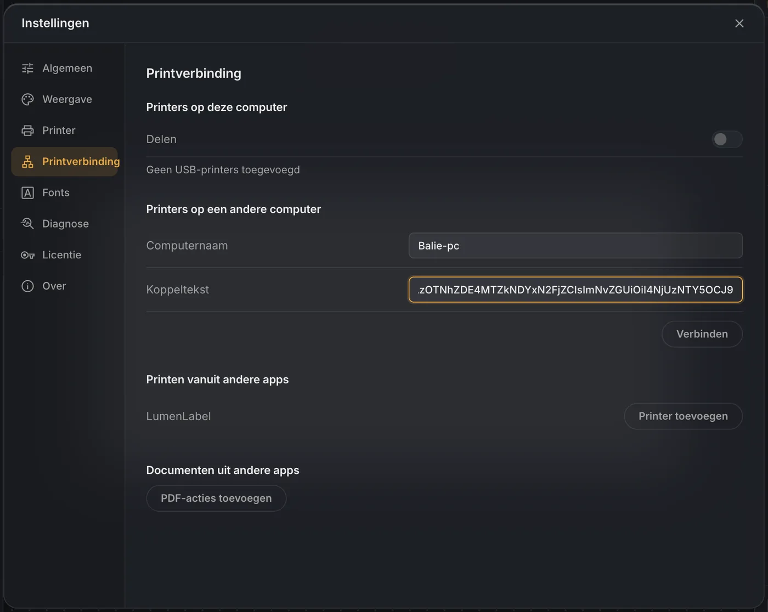Click PDF-acties toevoegen button
The height and width of the screenshot is (612, 768).
click(x=216, y=498)
